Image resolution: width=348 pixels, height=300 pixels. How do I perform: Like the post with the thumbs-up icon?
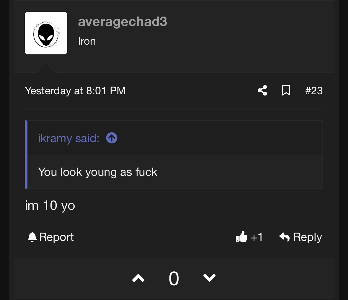coord(241,237)
